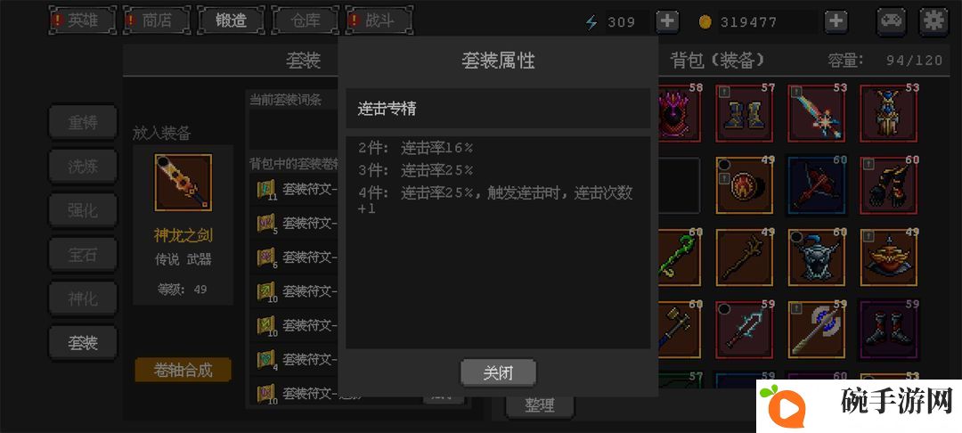This screenshot has width=962, height=433.
Task: Select the blue helmet item level 60
Action: coord(817,257)
